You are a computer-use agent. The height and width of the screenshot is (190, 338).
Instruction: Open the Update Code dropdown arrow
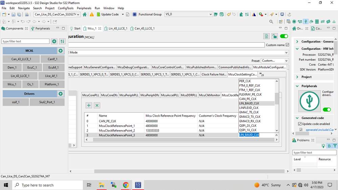tap(123, 15)
